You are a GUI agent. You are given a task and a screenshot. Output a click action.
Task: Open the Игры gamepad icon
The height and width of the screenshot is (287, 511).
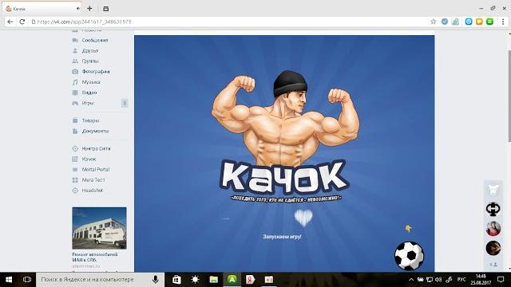[75, 103]
